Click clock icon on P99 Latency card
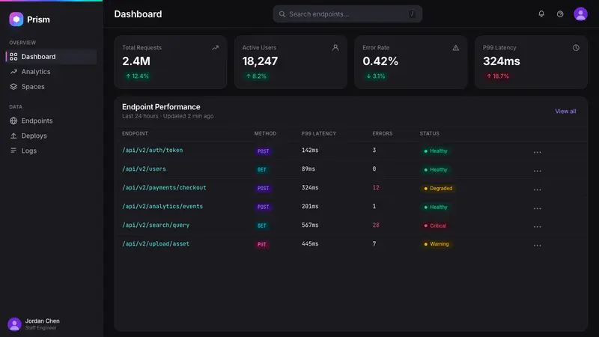Image resolution: width=599 pixels, height=337 pixels. click(576, 48)
